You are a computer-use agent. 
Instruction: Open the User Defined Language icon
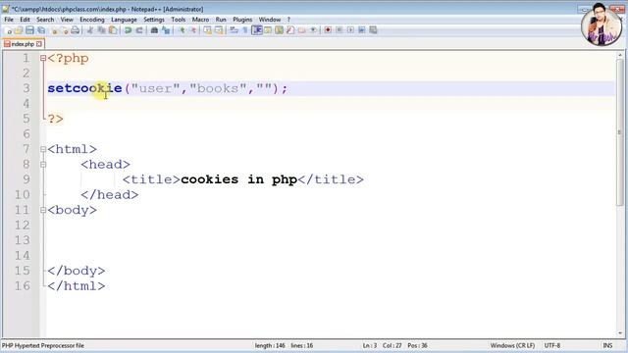[x=268, y=30]
